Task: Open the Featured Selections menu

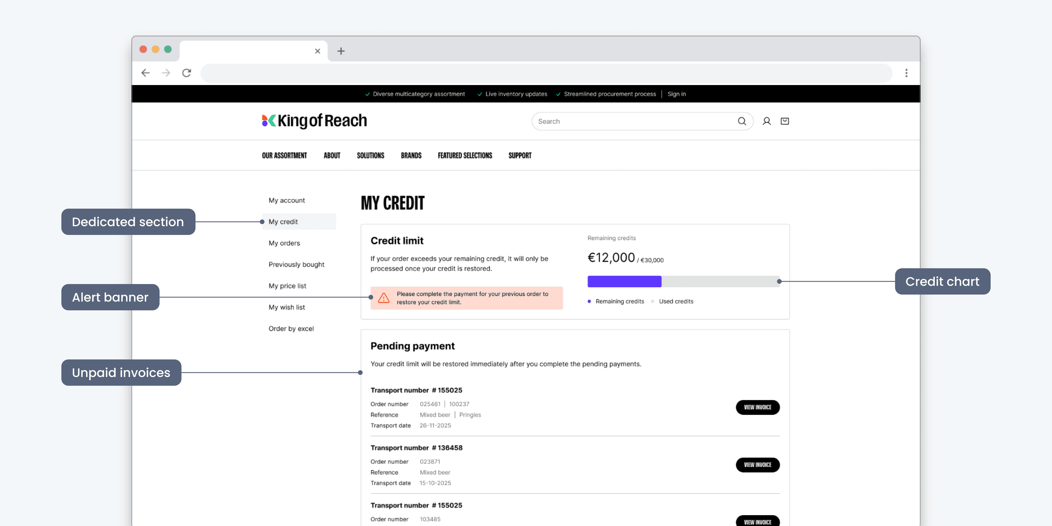Action: (465, 155)
